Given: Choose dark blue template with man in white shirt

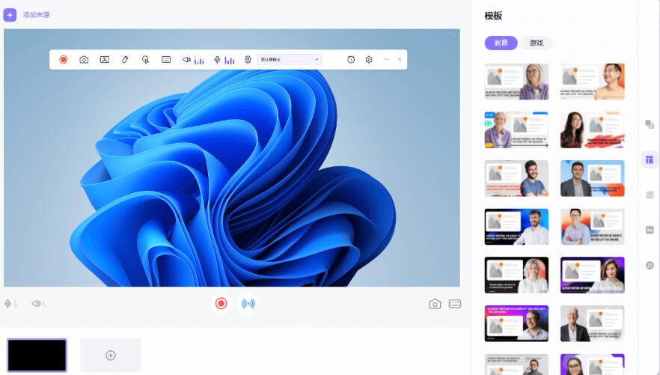Looking at the screenshot, I should (516, 227).
